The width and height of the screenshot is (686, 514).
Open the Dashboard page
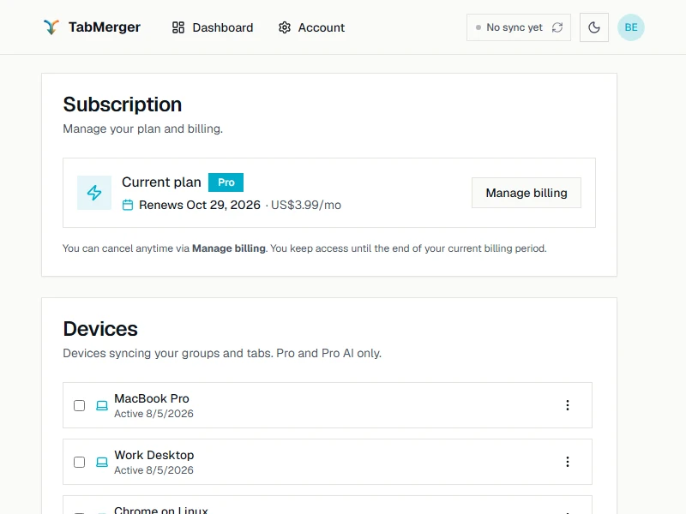213,27
